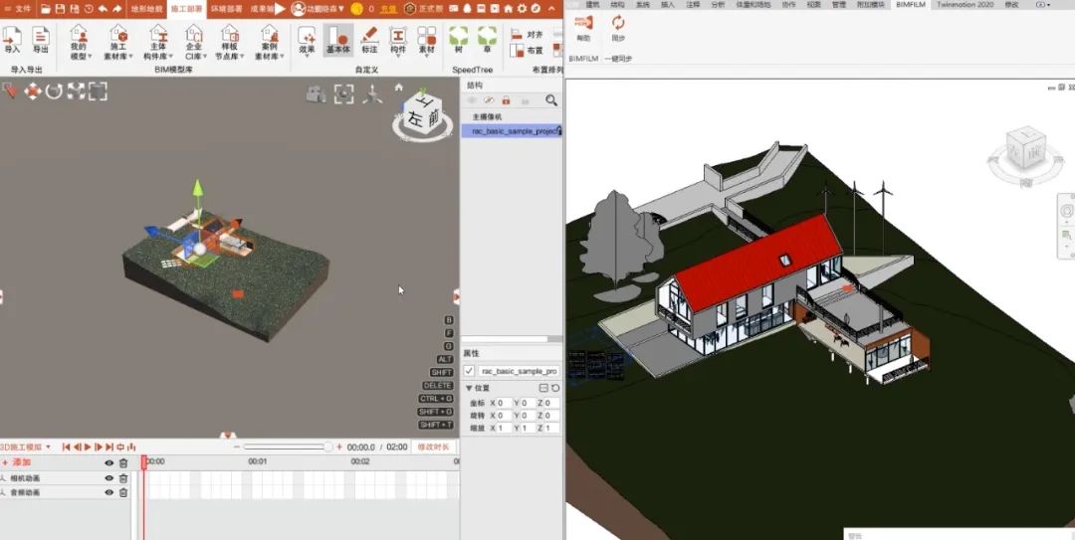Click the 导入 import icon
This screenshot has width=1075, height=540.
click(12, 41)
